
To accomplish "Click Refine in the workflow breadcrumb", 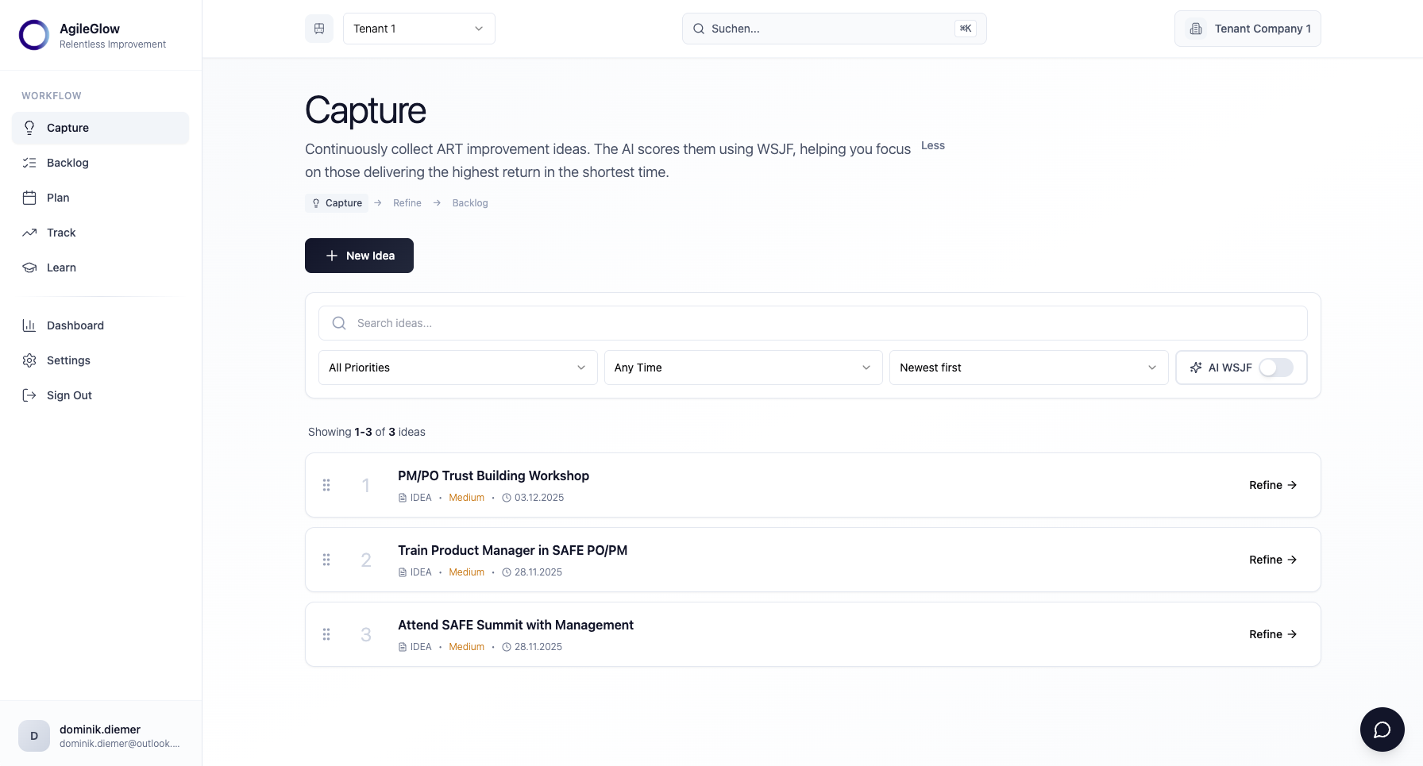I will coord(407,202).
